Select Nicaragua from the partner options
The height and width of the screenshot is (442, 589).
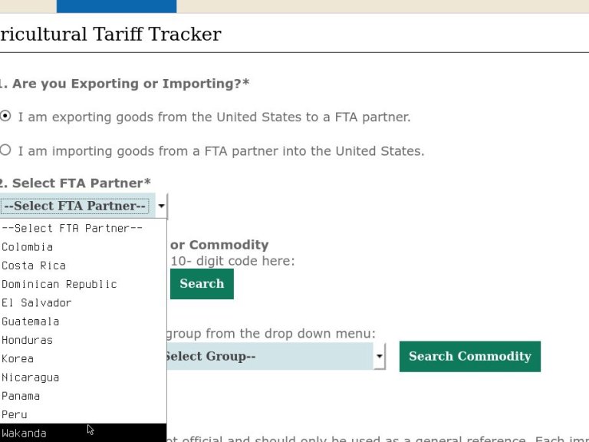click(31, 378)
